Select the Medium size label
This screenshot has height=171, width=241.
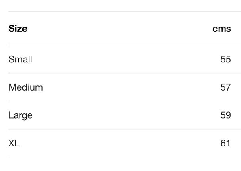click(25, 87)
